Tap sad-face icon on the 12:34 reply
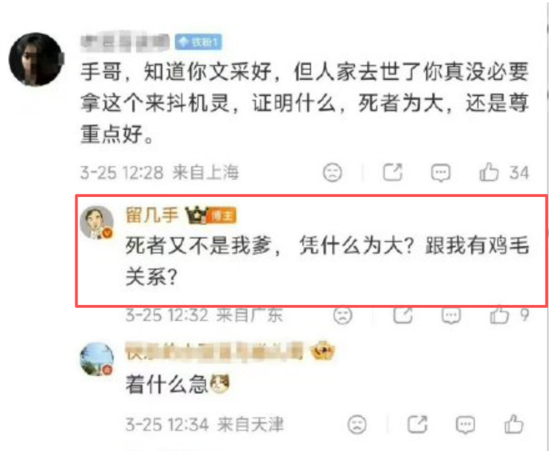This screenshot has height=451, width=550. point(357,425)
